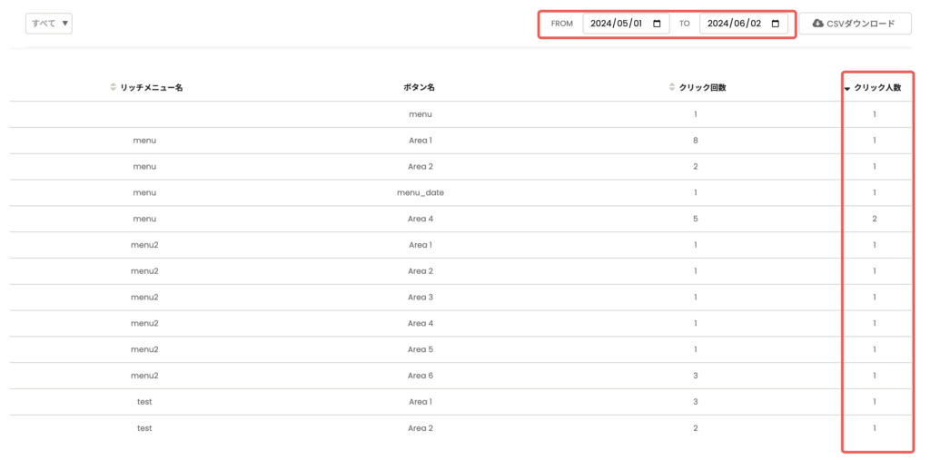Click the クリック人数 column header label
Viewport: 930px width, 460px height.
[877, 88]
